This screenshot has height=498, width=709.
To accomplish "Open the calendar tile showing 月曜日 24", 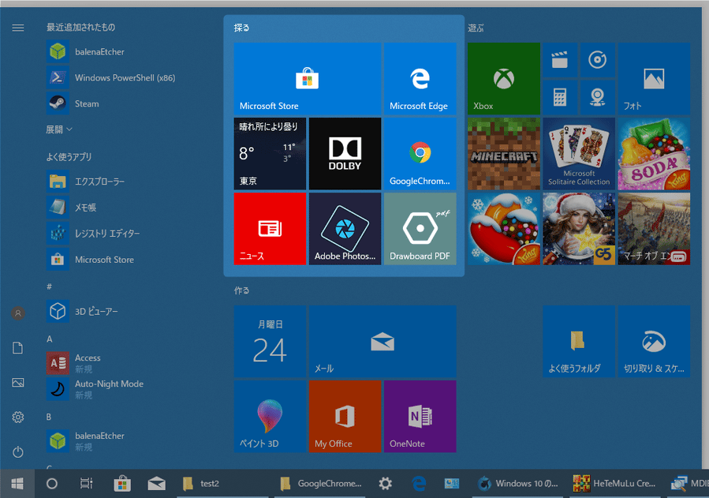I will (270, 342).
